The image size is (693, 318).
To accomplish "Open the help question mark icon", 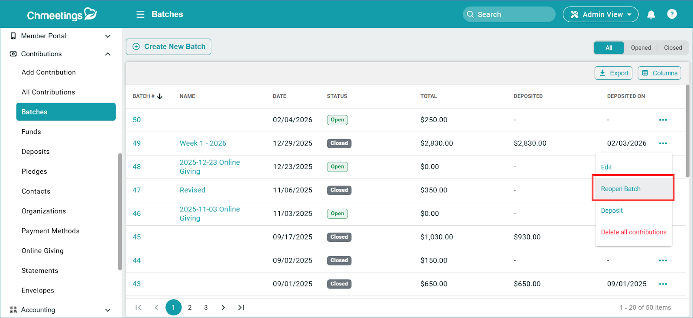I will 672,14.
